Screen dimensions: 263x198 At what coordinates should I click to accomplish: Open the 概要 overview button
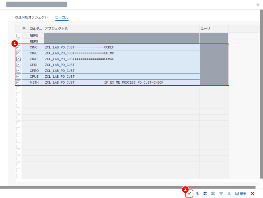point(241,193)
